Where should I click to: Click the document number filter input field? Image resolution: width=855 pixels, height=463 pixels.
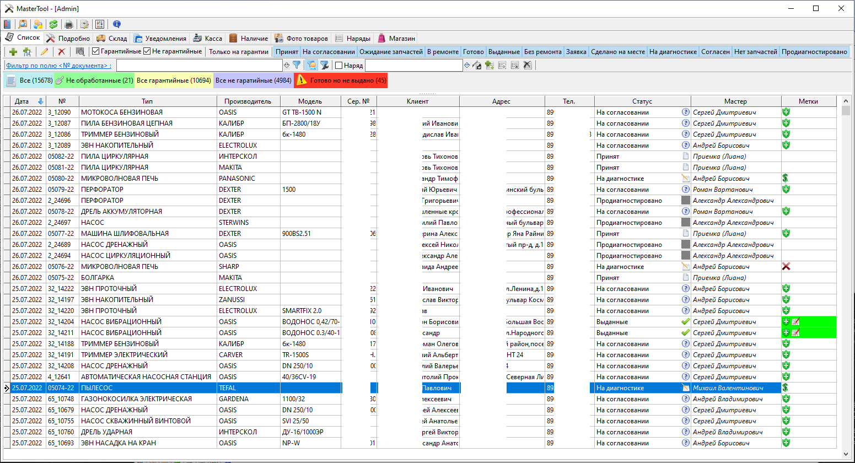point(198,66)
